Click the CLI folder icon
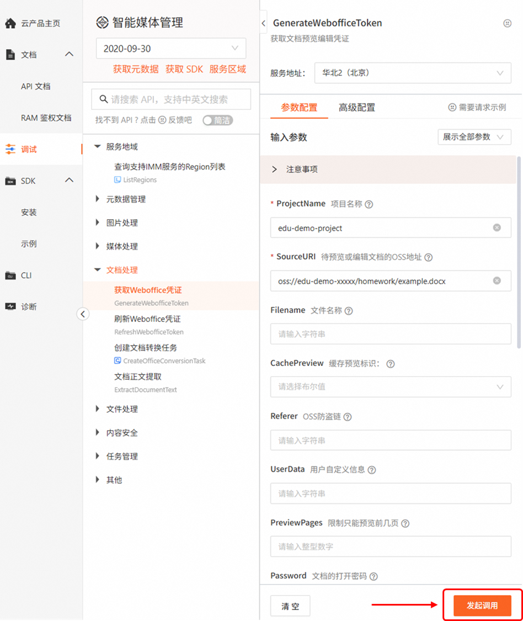Image resolution: width=523 pixels, height=621 pixels. tap(10, 275)
